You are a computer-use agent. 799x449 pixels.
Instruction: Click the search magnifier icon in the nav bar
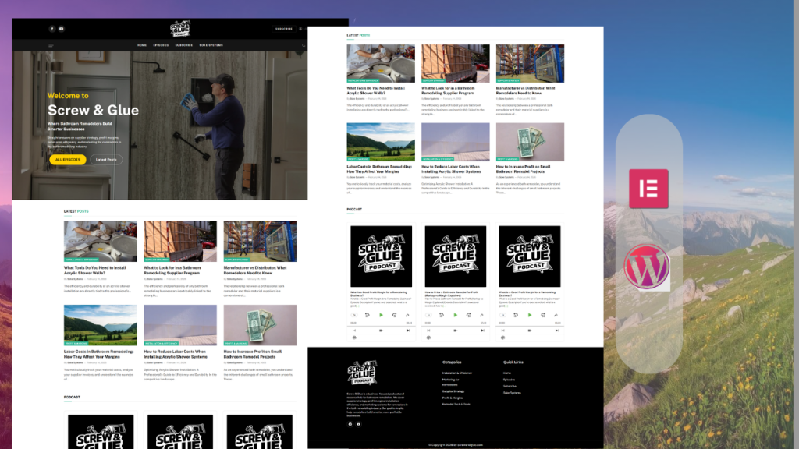point(304,45)
